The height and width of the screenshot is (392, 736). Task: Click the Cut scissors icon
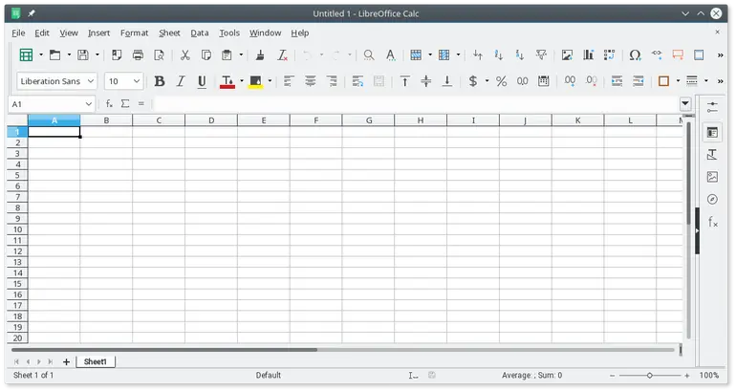(x=184, y=55)
